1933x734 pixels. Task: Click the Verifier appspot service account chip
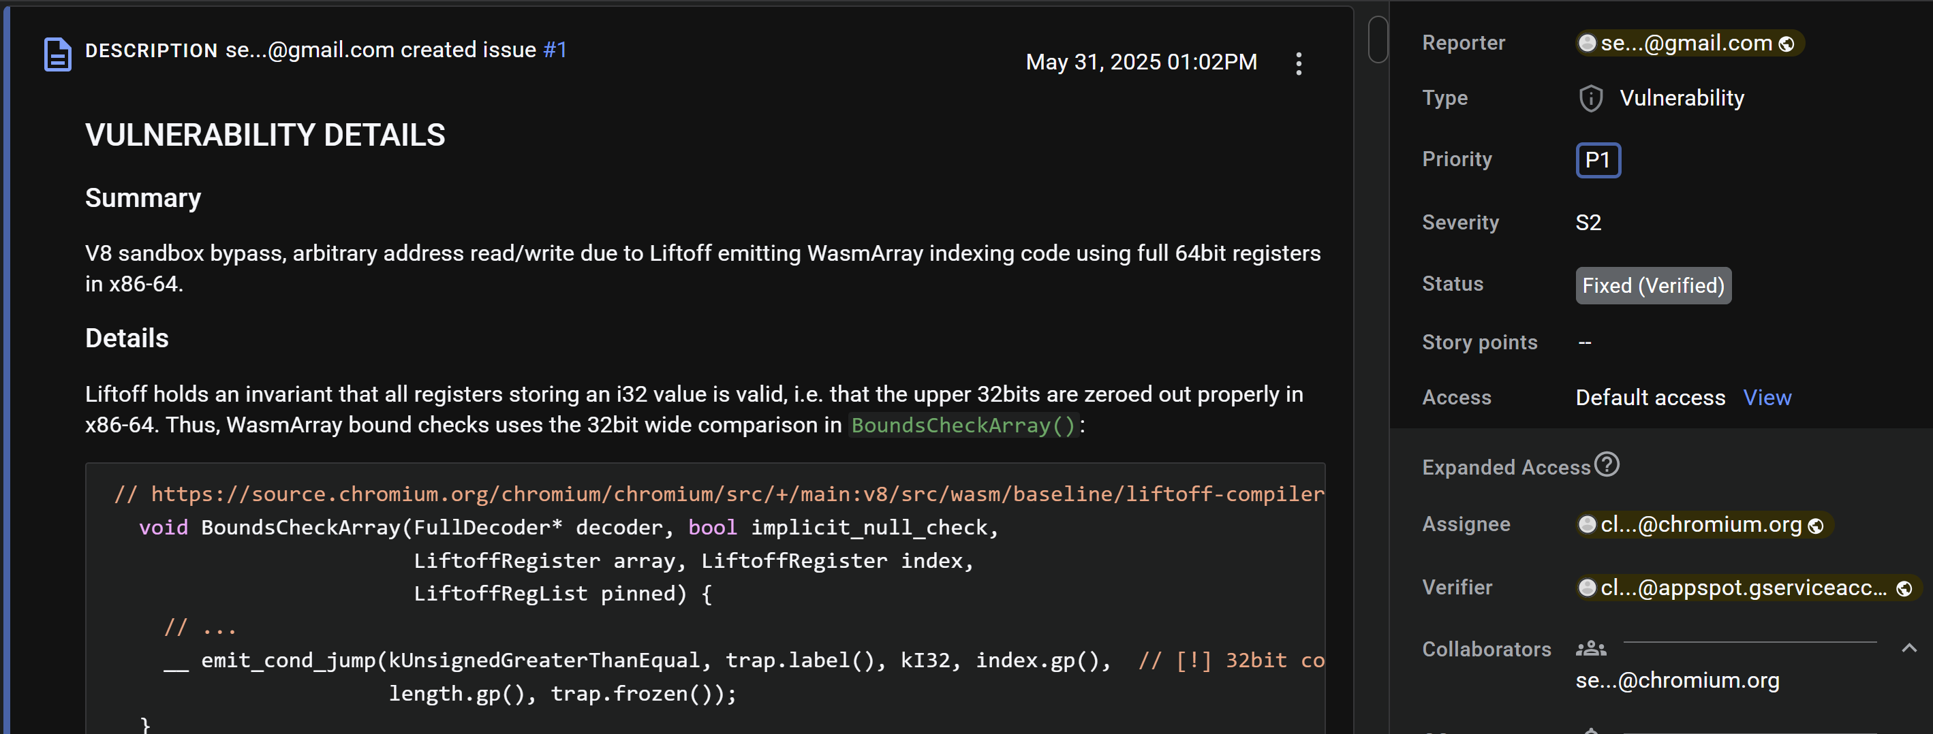[x=1742, y=588]
